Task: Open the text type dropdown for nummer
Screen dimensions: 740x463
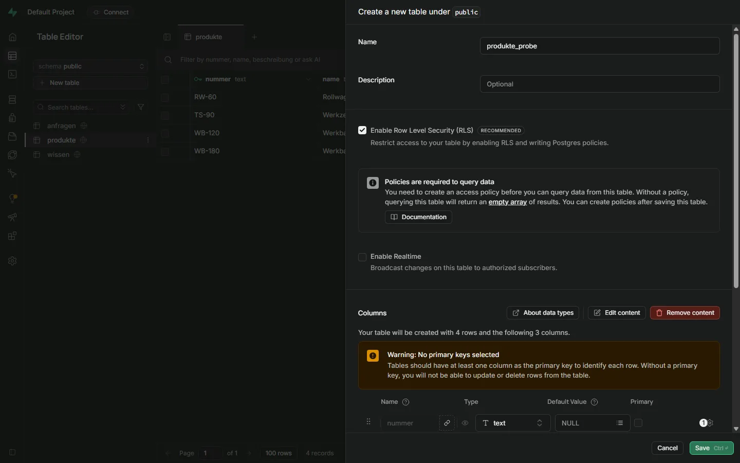Action: point(513,423)
